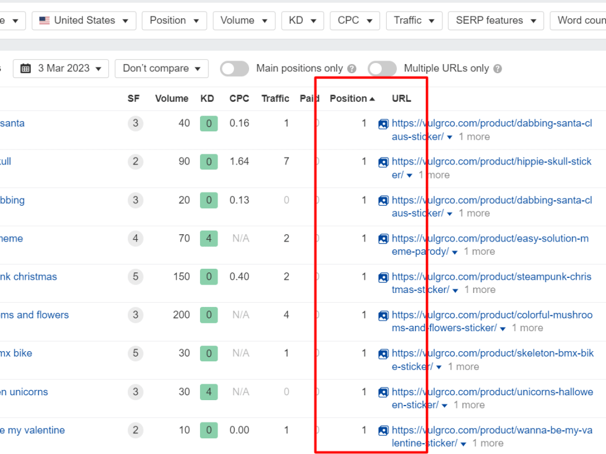Open the Position filter dropdown

(175, 21)
